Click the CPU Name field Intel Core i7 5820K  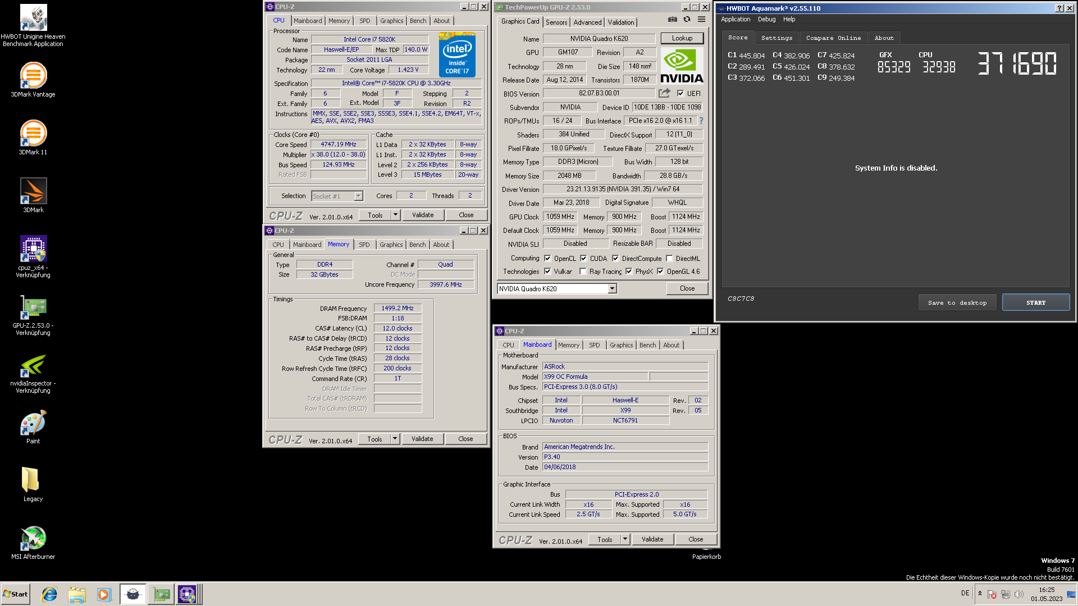369,39
